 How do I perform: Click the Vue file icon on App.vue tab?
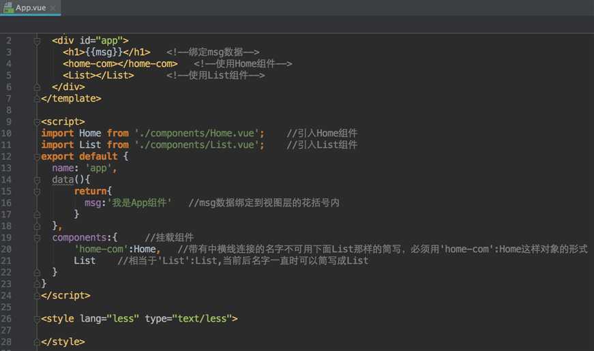8,7
